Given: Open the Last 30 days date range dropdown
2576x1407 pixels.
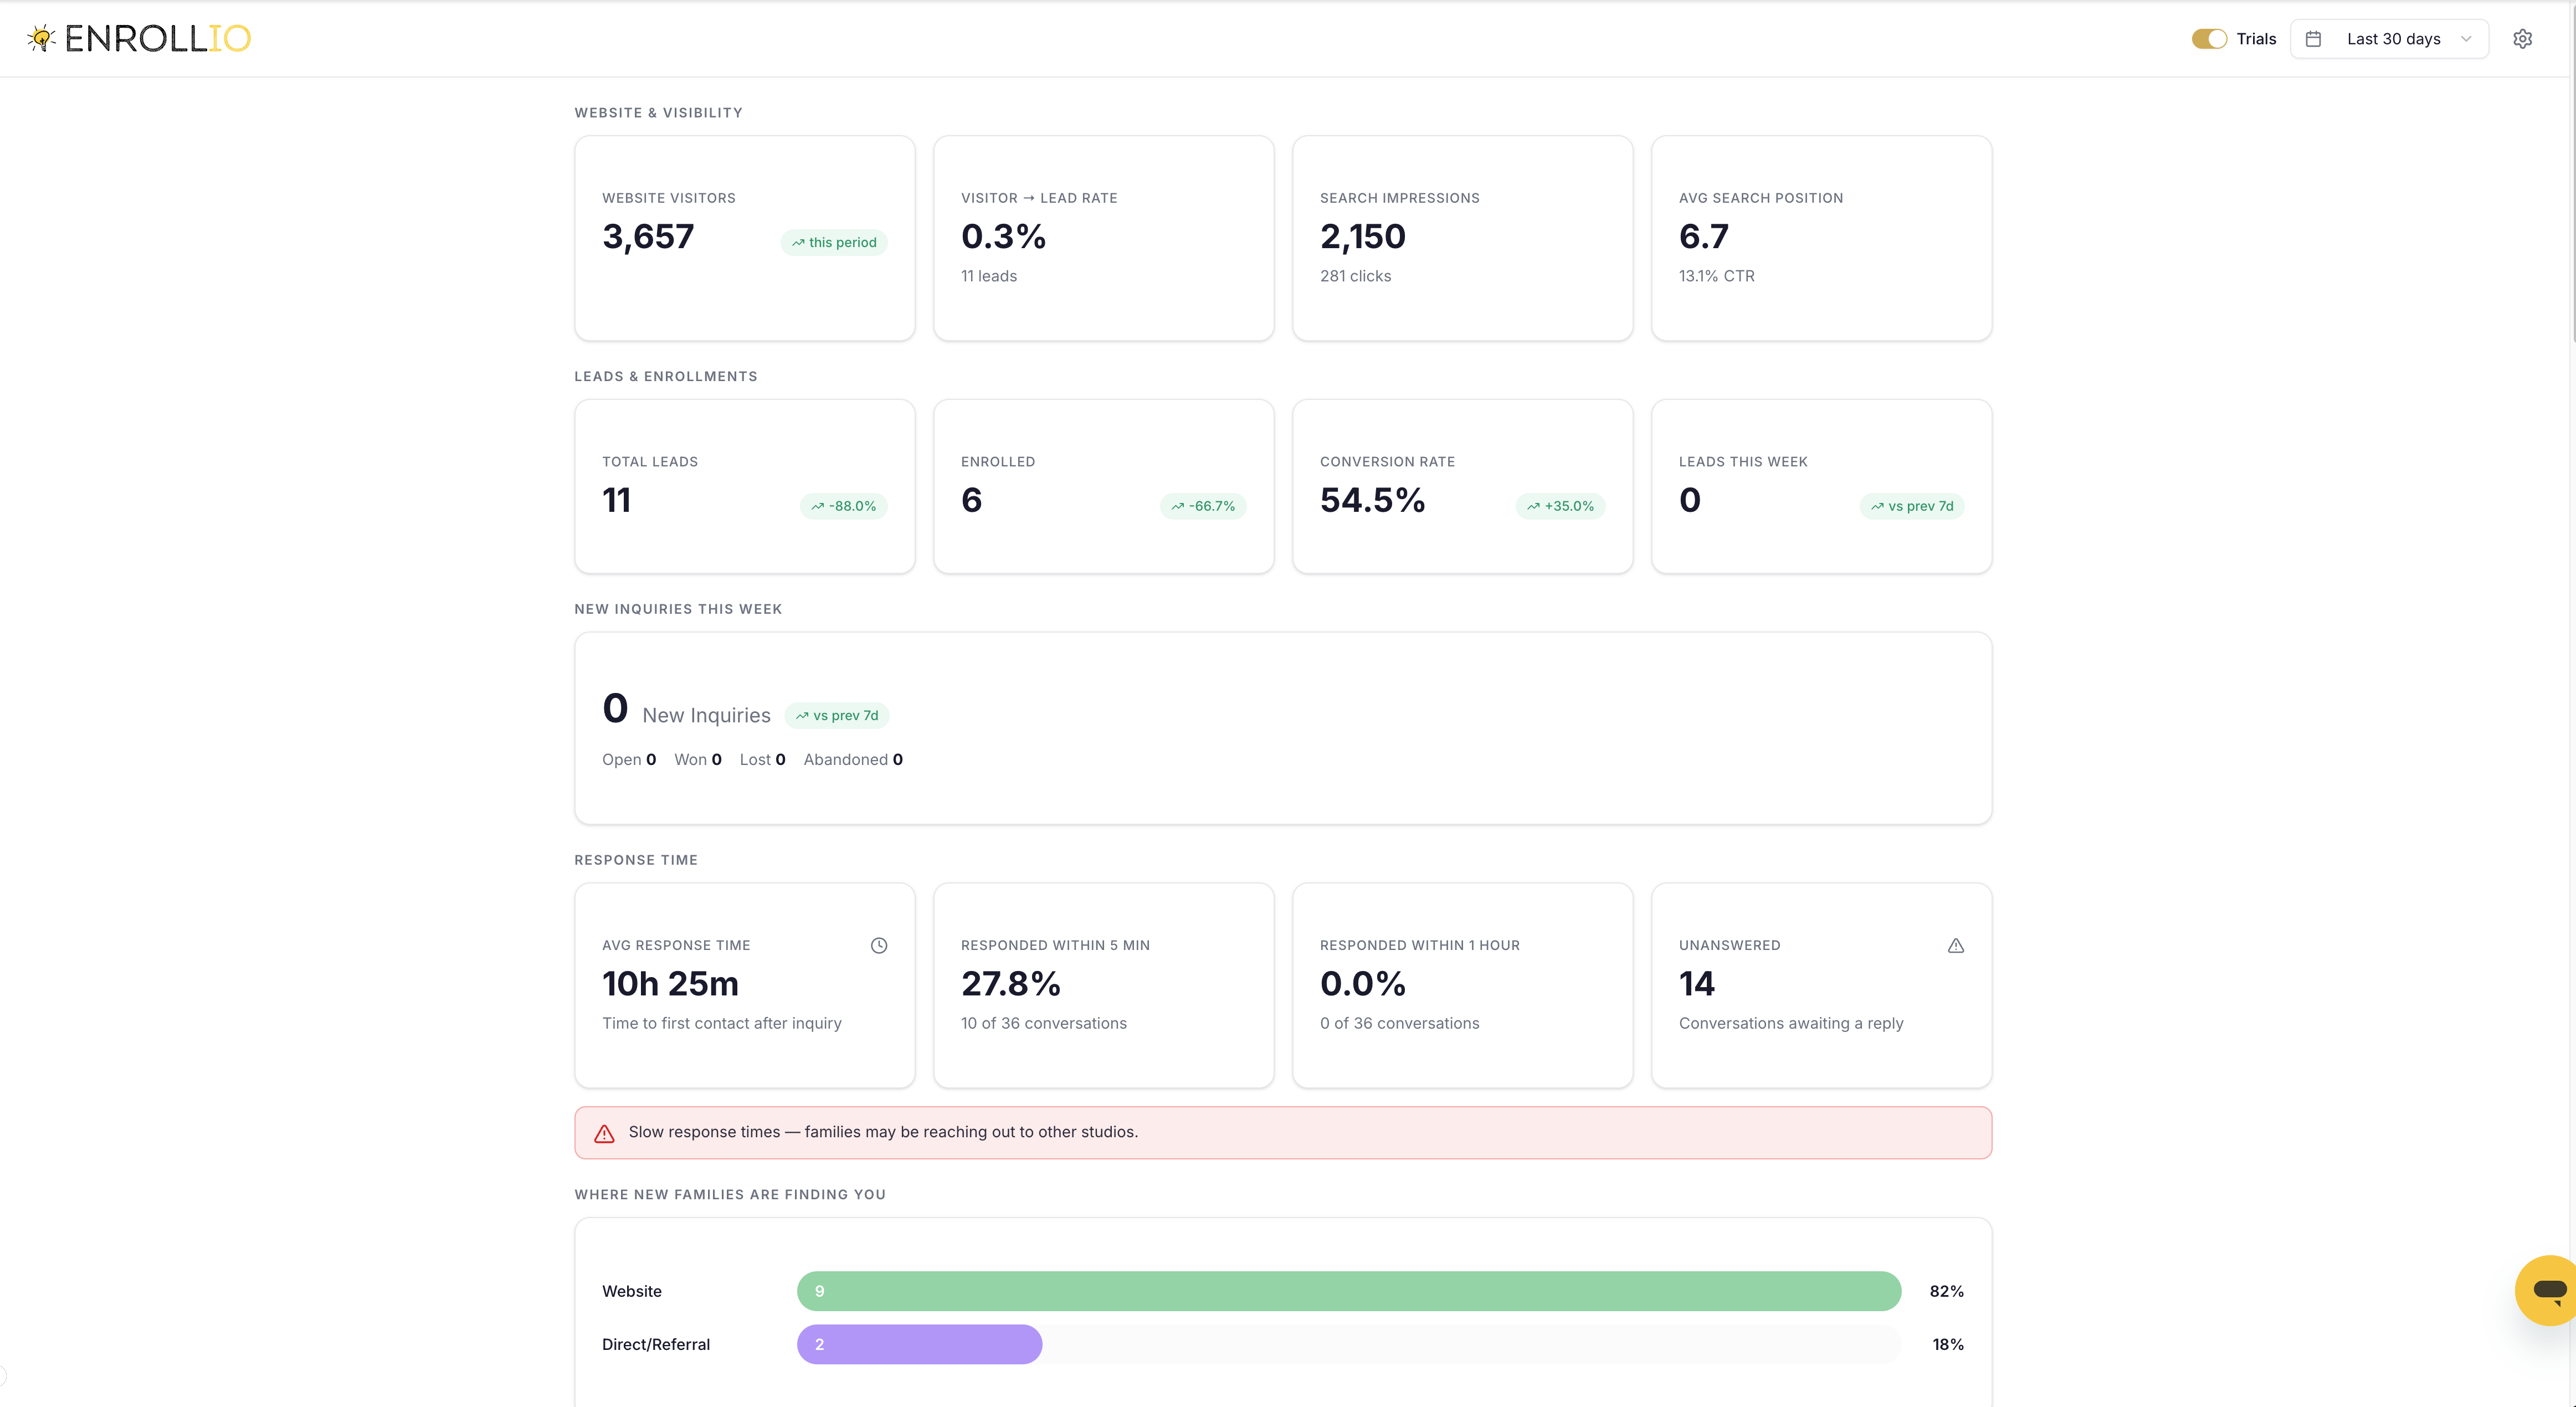Looking at the screenshot, I should tap(2389, 39).
